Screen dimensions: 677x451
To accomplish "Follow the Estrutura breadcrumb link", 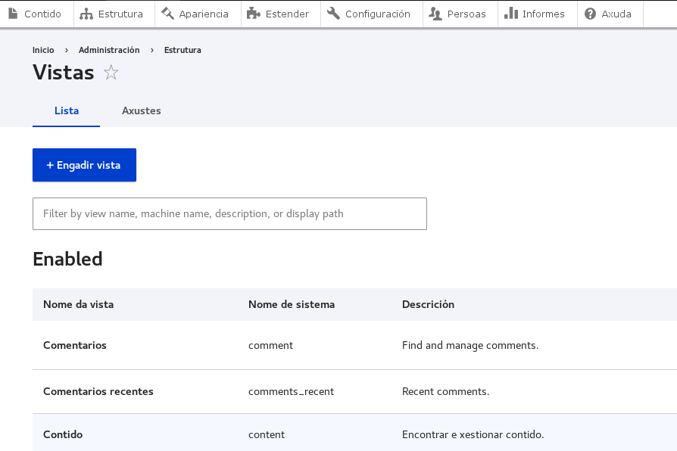I will click(x=183, y=50).
